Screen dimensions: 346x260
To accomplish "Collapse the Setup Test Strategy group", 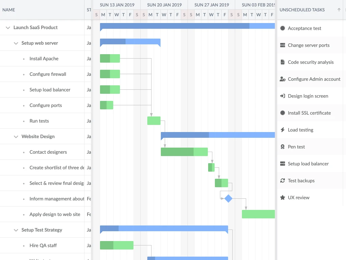I will click(16, 230).
